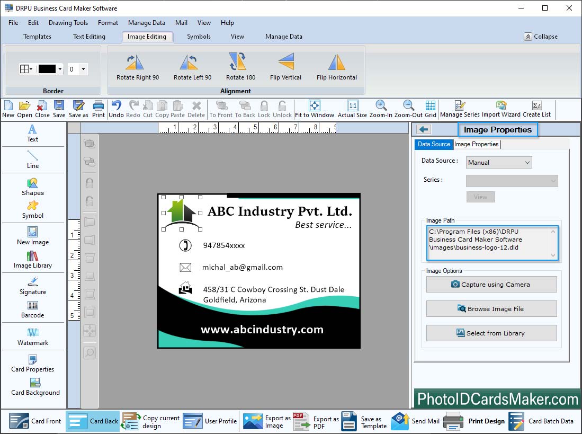Insert a Barcode
This screenshot has width=582, height=434.
[x=33, y=309]
